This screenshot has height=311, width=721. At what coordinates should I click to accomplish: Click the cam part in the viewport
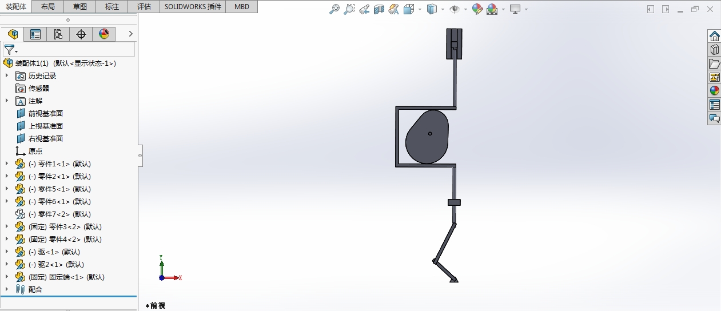click(x=427, y=137)
